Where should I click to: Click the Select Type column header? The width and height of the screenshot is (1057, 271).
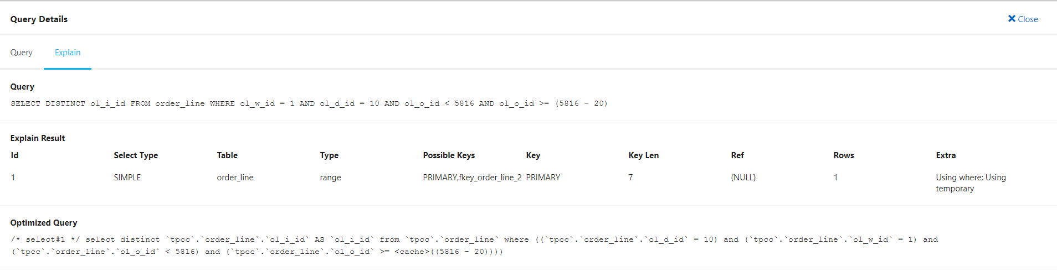point(136,155)
